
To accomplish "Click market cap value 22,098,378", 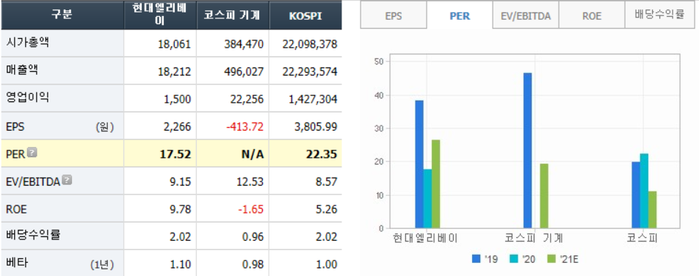I will coord(310,44).
